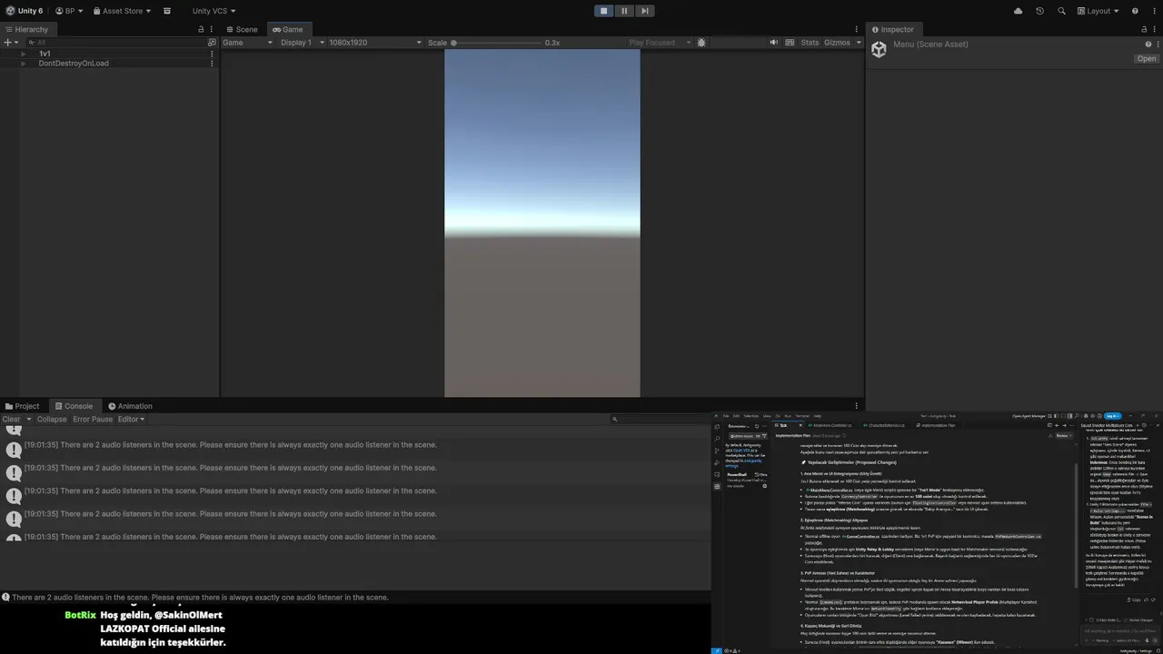Open the Clear options dropdown arrow

[x=28, y=420]
